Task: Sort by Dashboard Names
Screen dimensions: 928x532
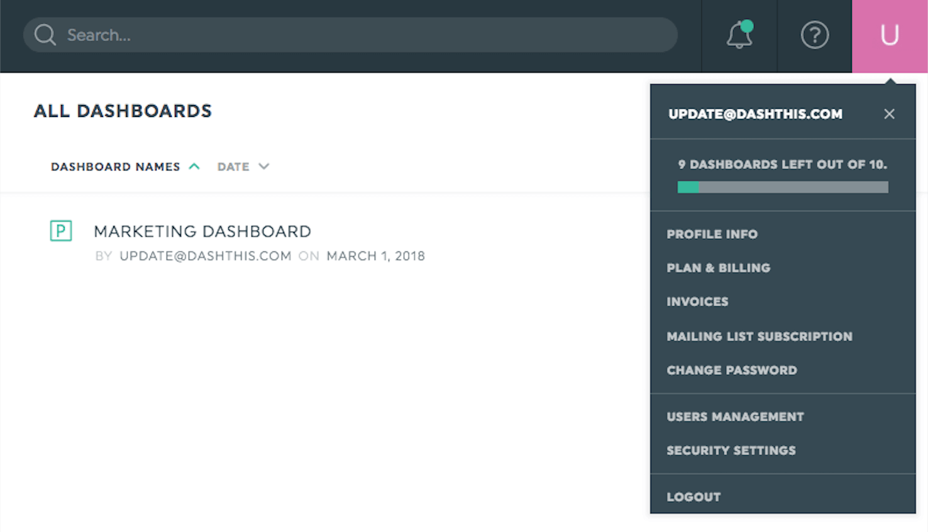Action: click(x=115, y=167)
